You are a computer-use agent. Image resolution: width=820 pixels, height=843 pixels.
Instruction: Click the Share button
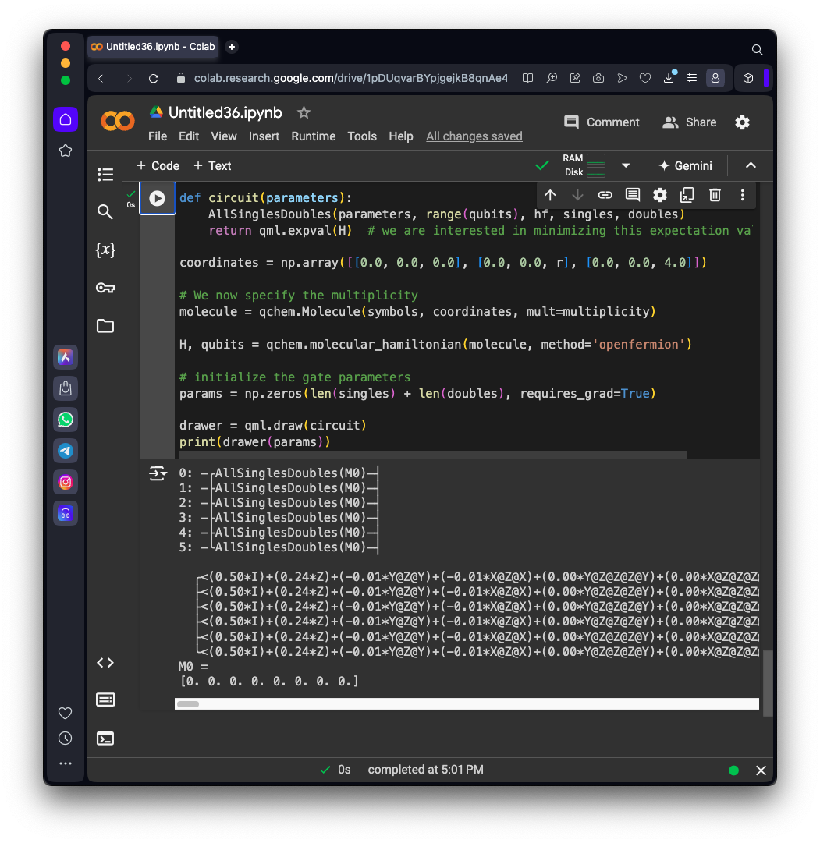(x=689, y=122)
